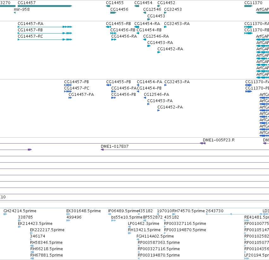Click EST EK222217.5prime
Screen dimensions: 269x260
tap(47, 230)
